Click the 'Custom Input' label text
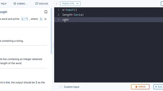 pyautogui.click(x=72, y=87)
